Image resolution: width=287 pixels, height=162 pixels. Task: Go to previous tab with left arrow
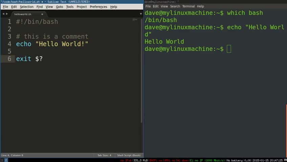[x=3, y=14]
